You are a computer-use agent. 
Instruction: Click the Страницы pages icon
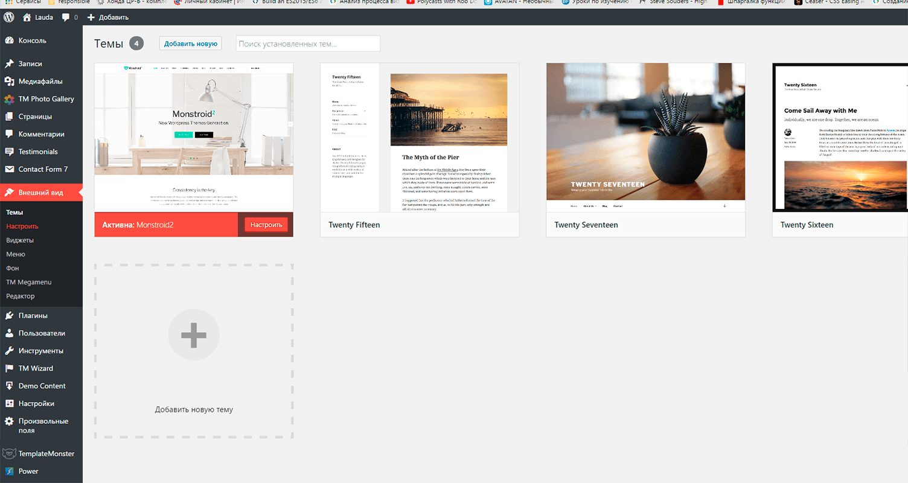click(9, 117)
